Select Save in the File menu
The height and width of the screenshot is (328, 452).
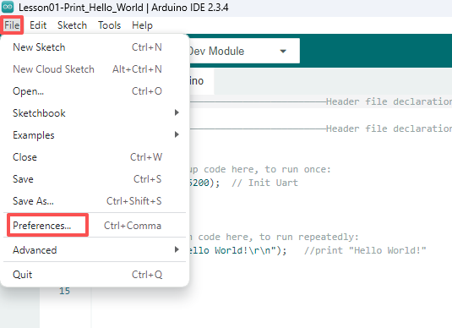point(95,179)
